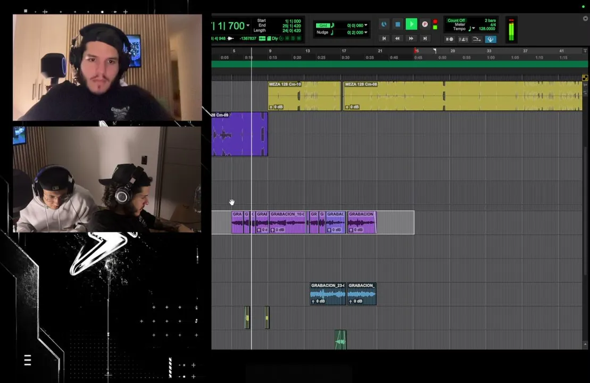This screenshot has height=383, width=590.
Task: Click the -1367837 sample offset value
Action: (248, 38)
